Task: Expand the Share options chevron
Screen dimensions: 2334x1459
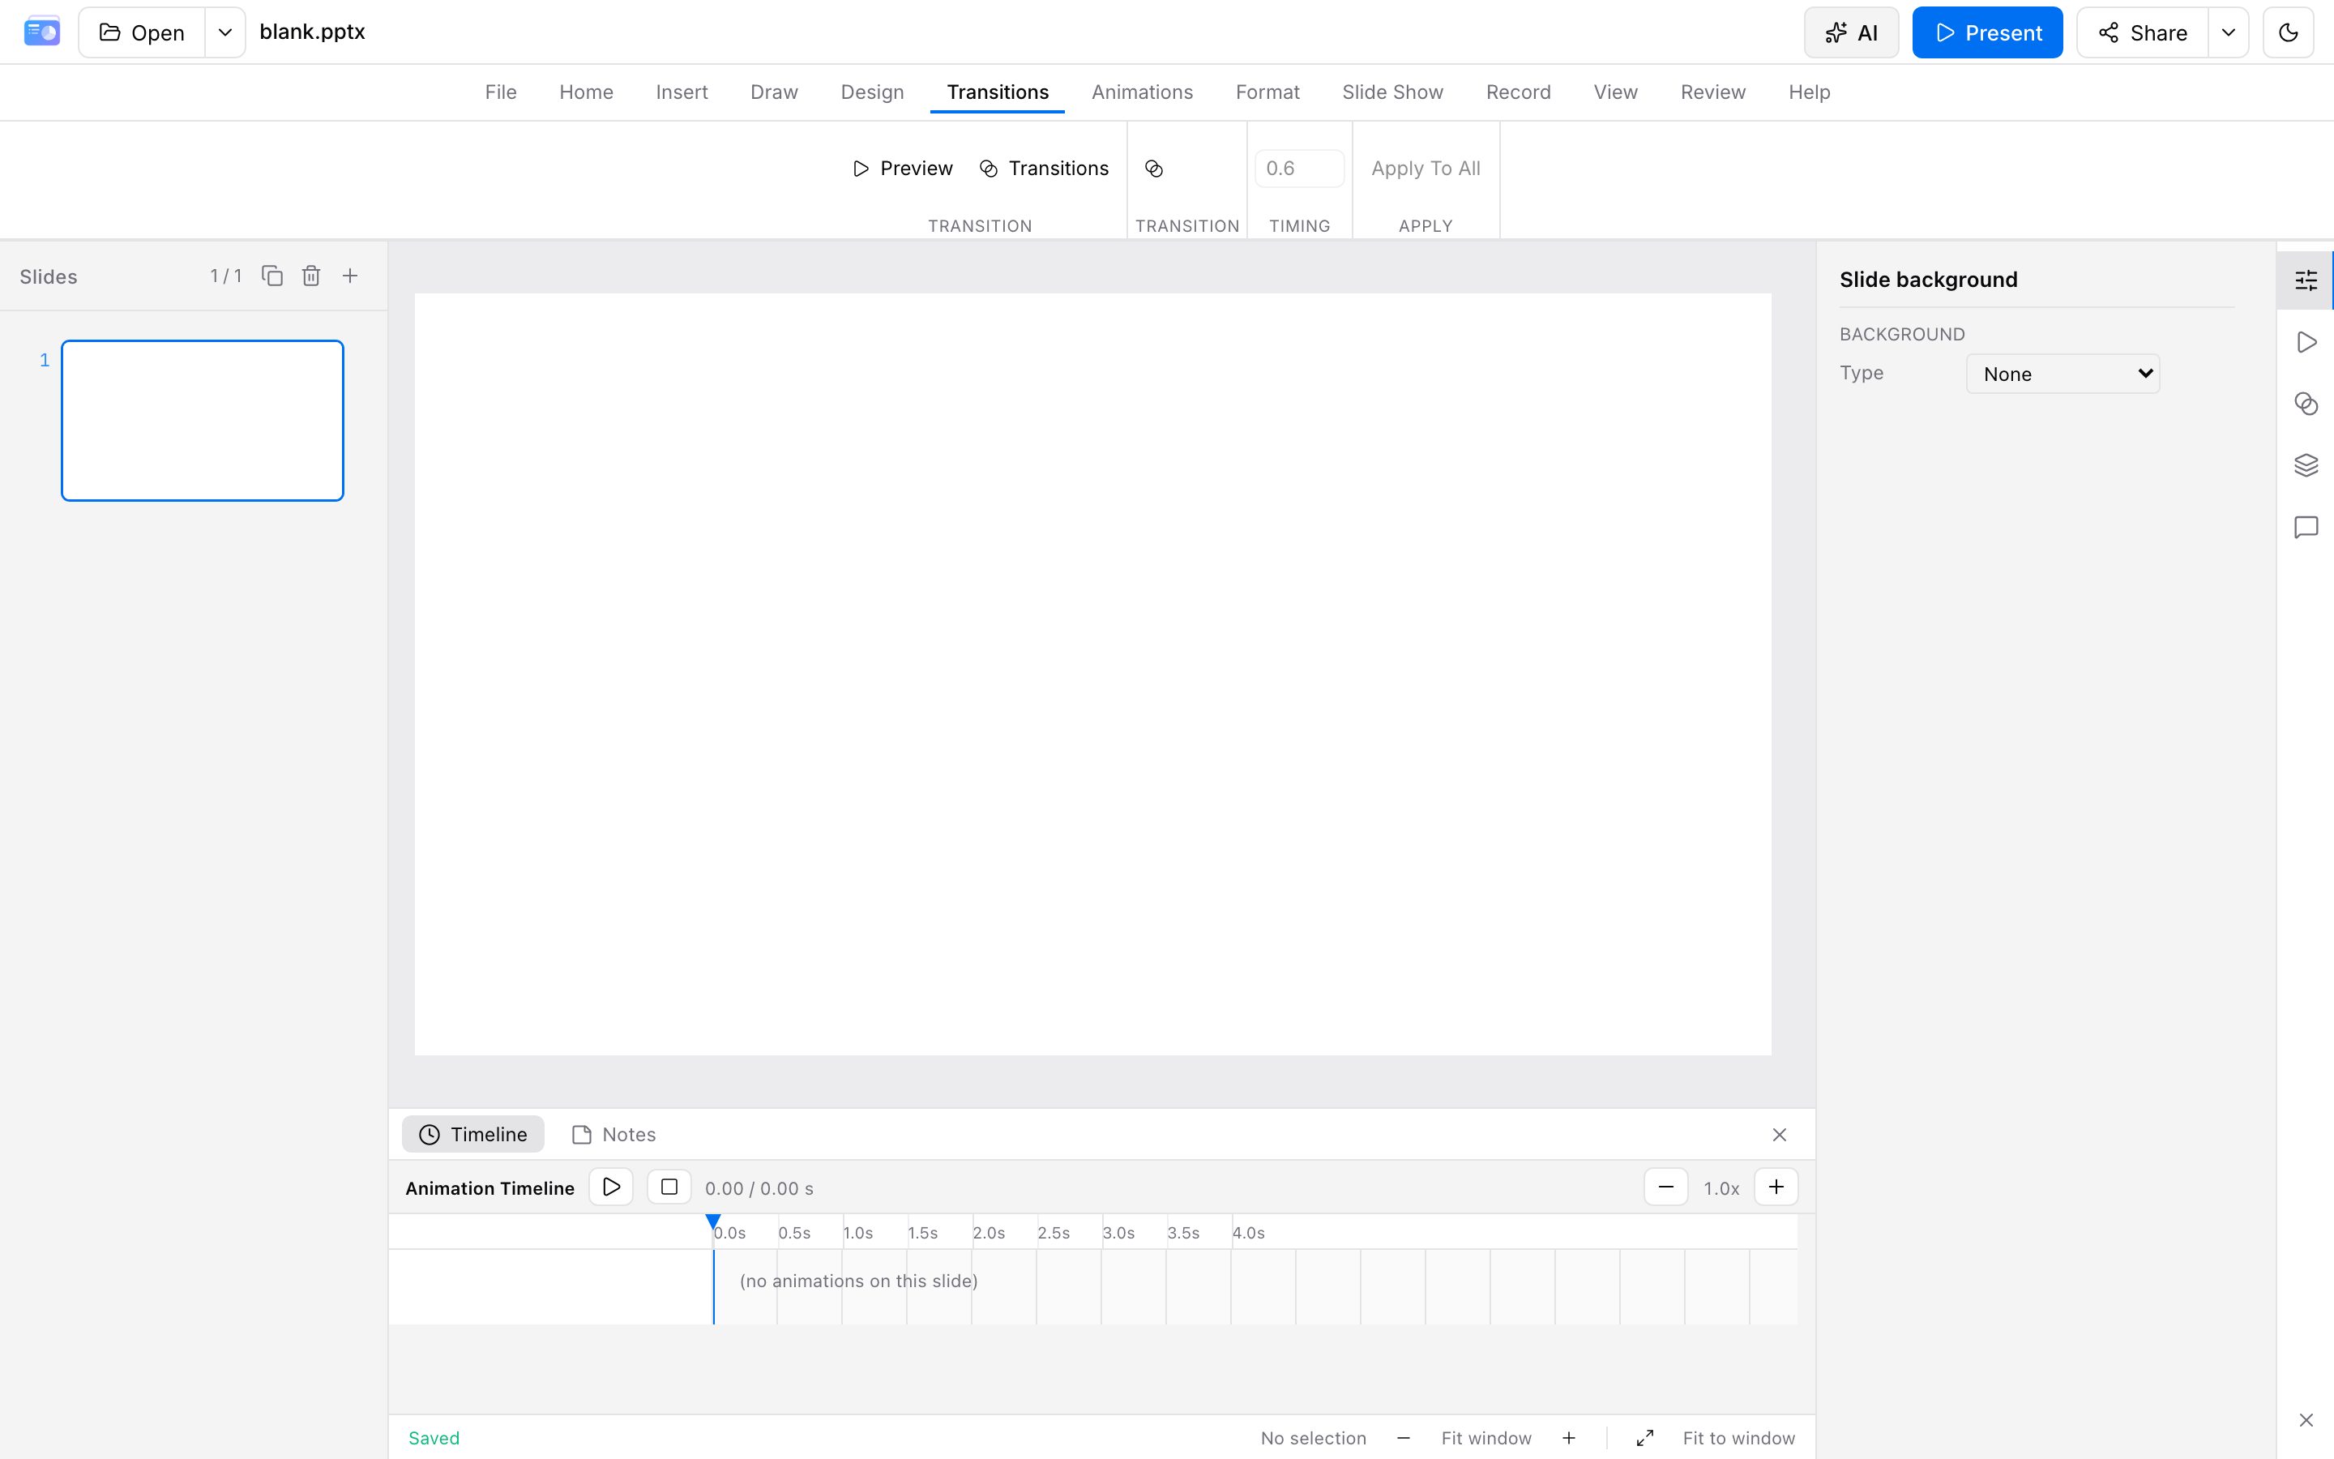Action: 2228,32
